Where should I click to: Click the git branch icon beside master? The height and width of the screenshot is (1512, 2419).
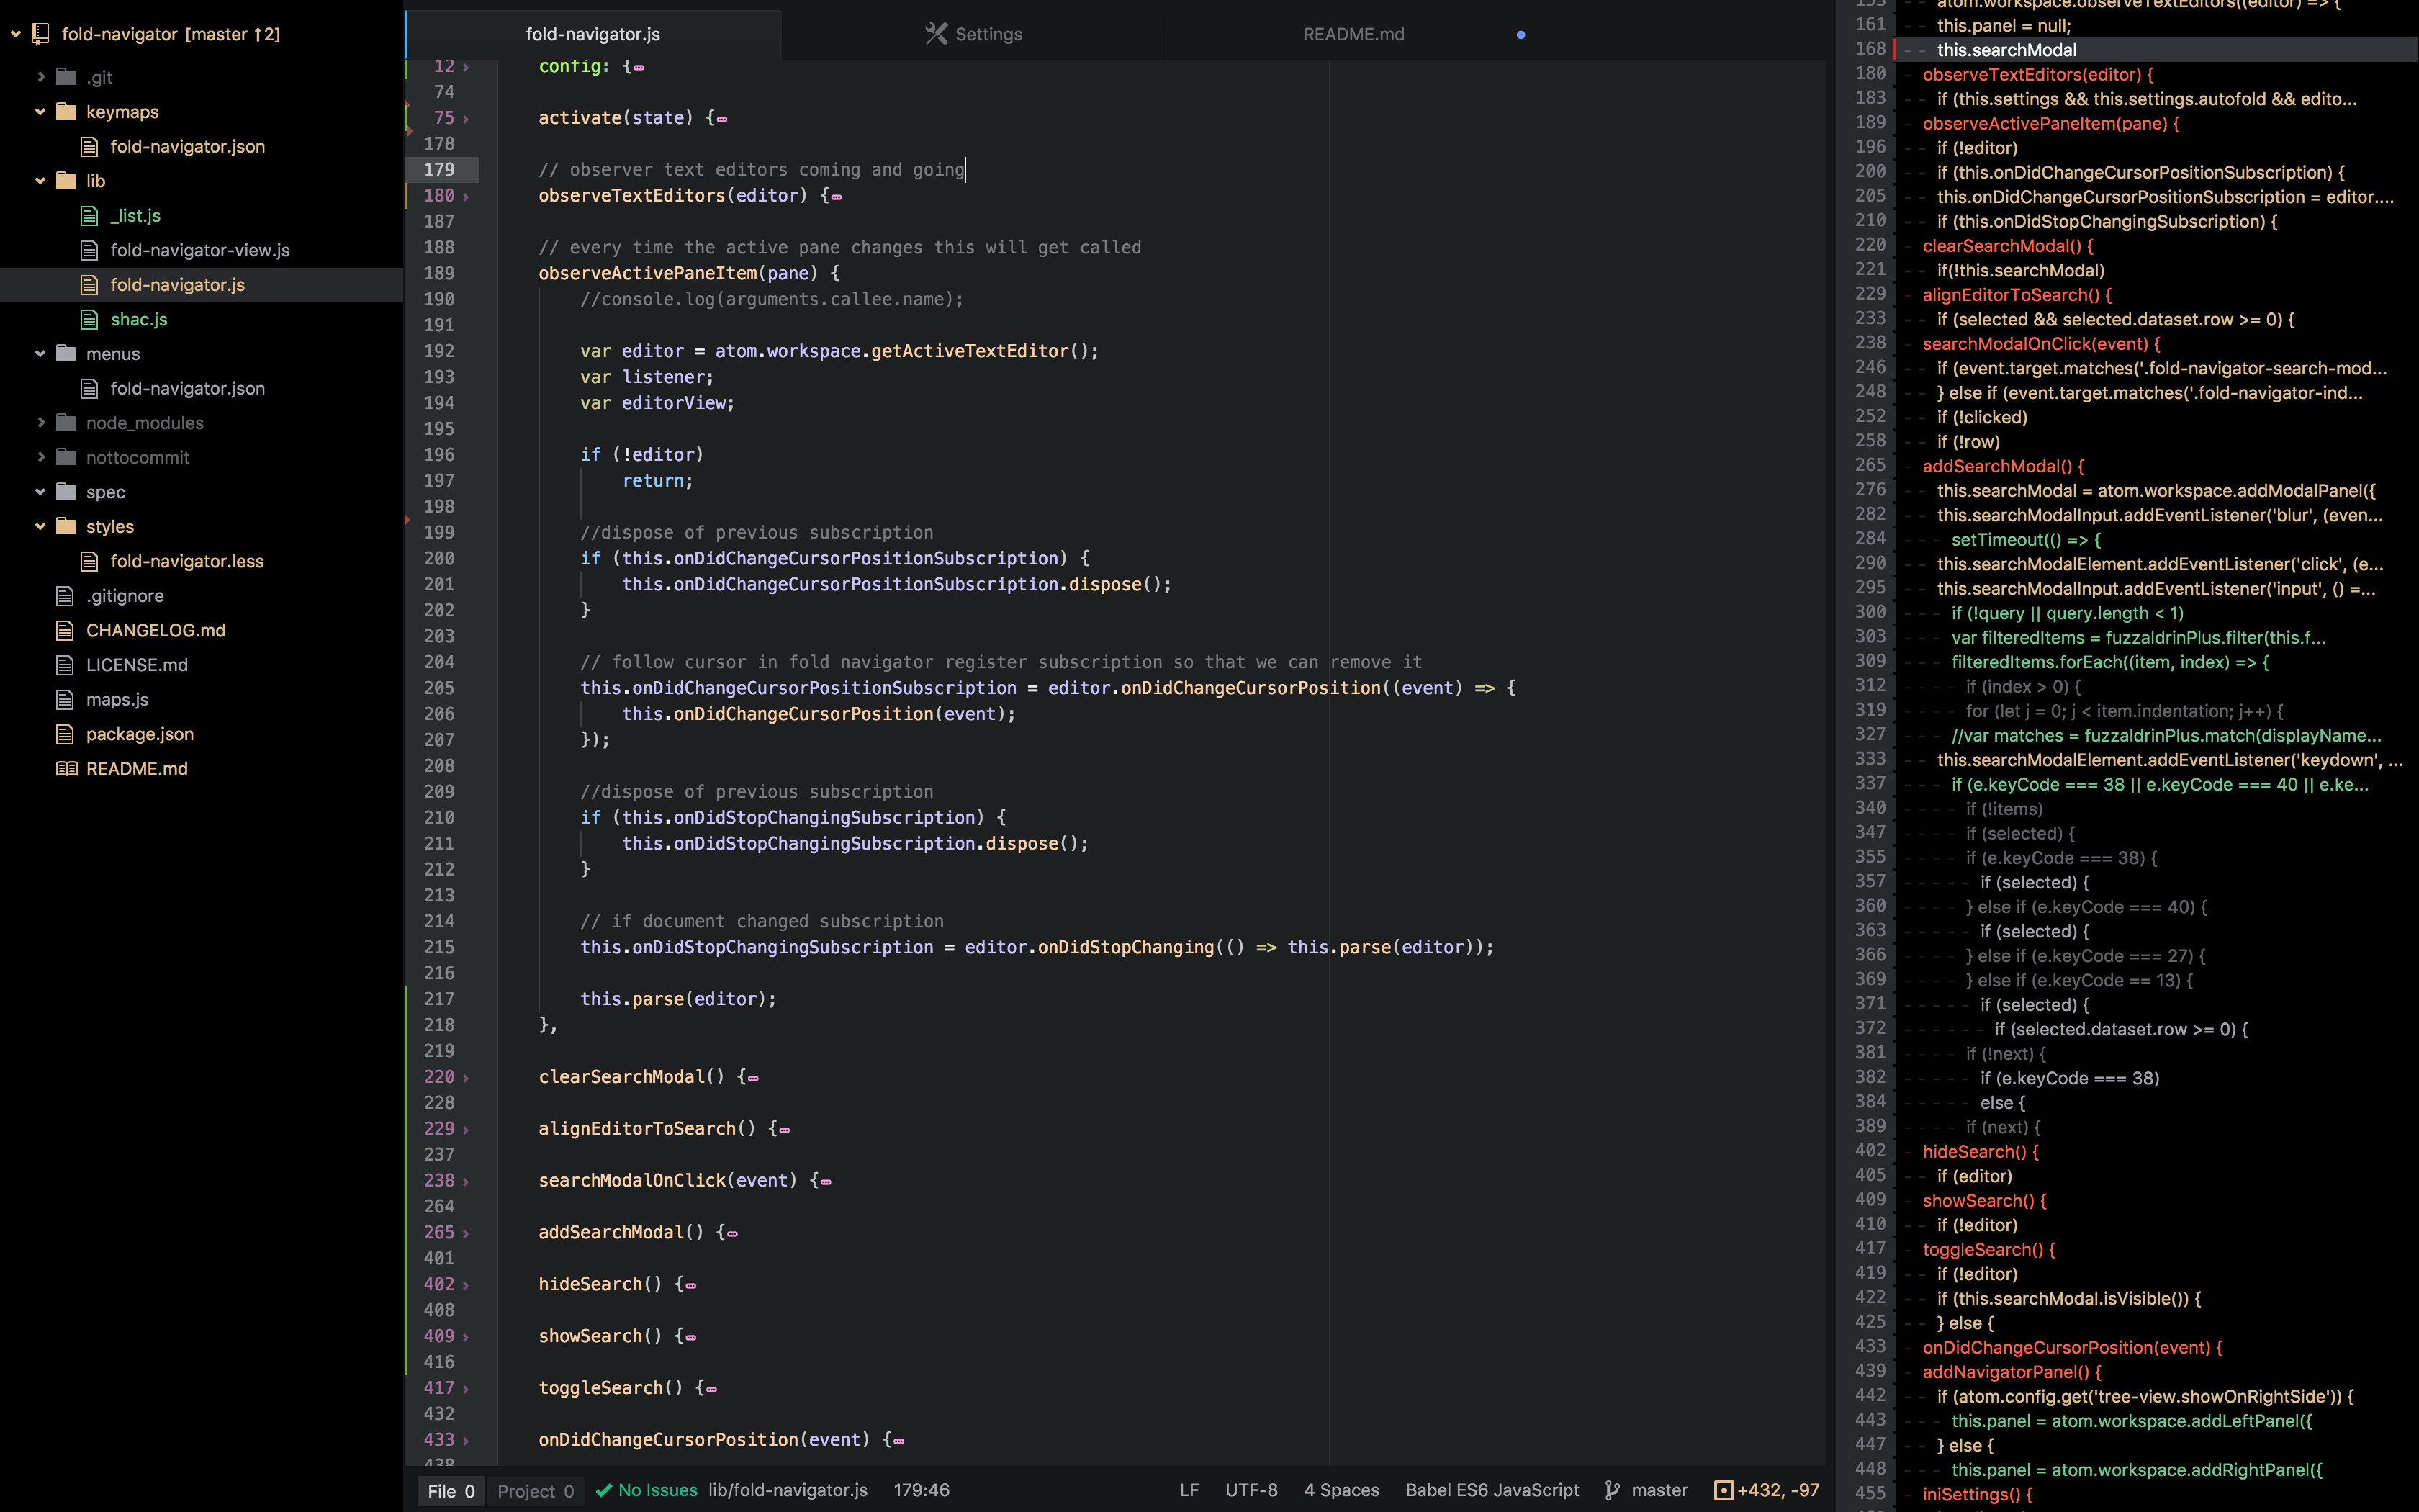pyautogui.click(x=1613, y=1490)
